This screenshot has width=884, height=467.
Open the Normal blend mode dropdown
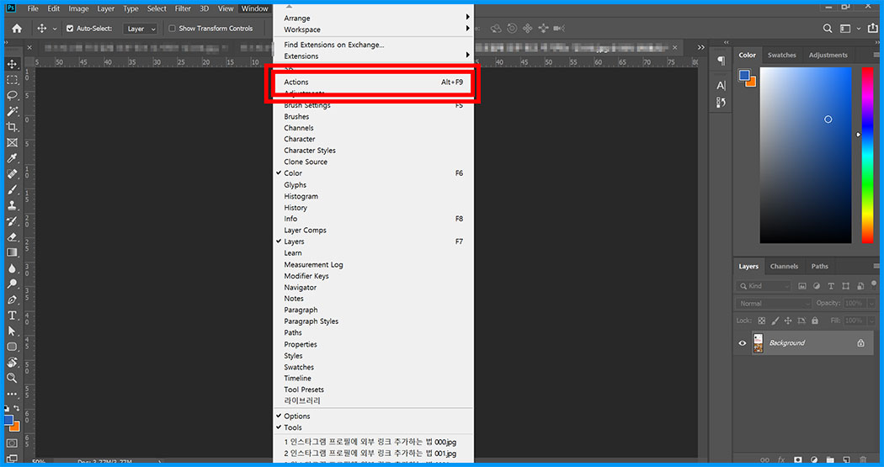pyautogui.click(x=774, y=303)
